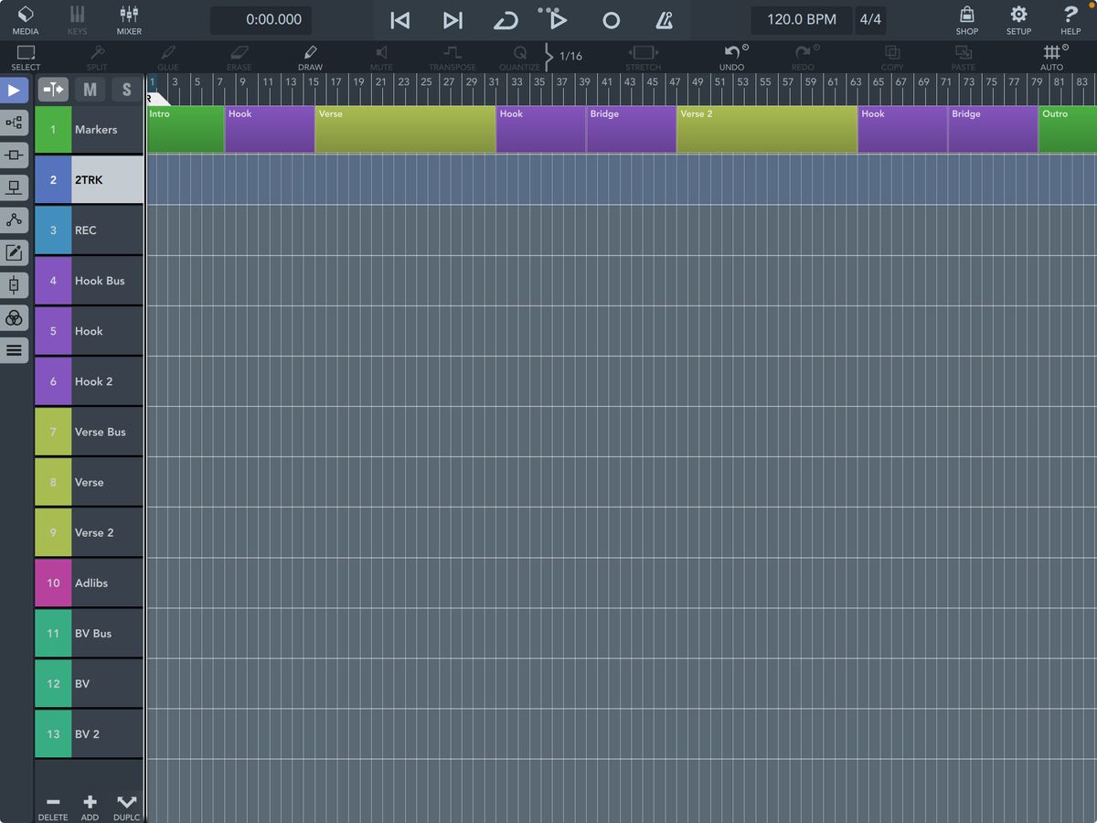The width and height of the screenshot is (1097, 823).
Task: Click the pink color cell of track 10
Action: point(53,583)
